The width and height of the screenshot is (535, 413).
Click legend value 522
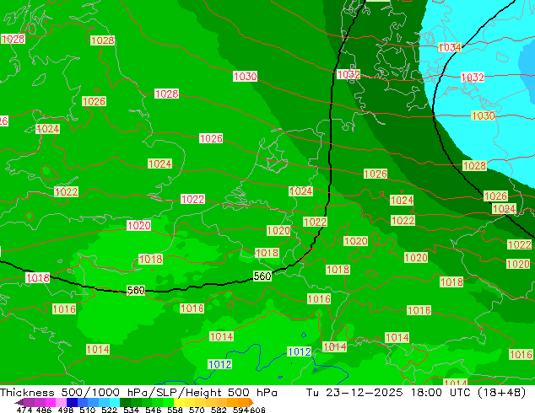tap(110, 410)
